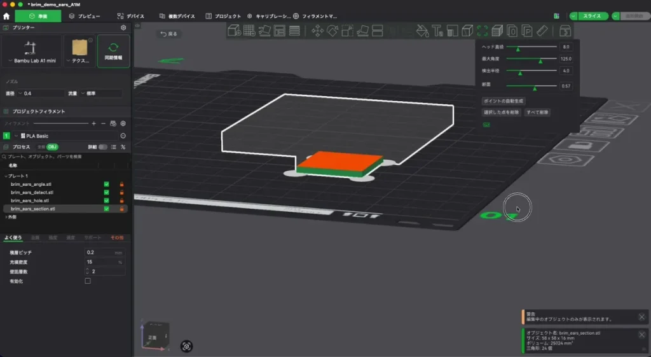Select the Lay on face tool
This screenshot has width=651, height=357.
point(362,31)
